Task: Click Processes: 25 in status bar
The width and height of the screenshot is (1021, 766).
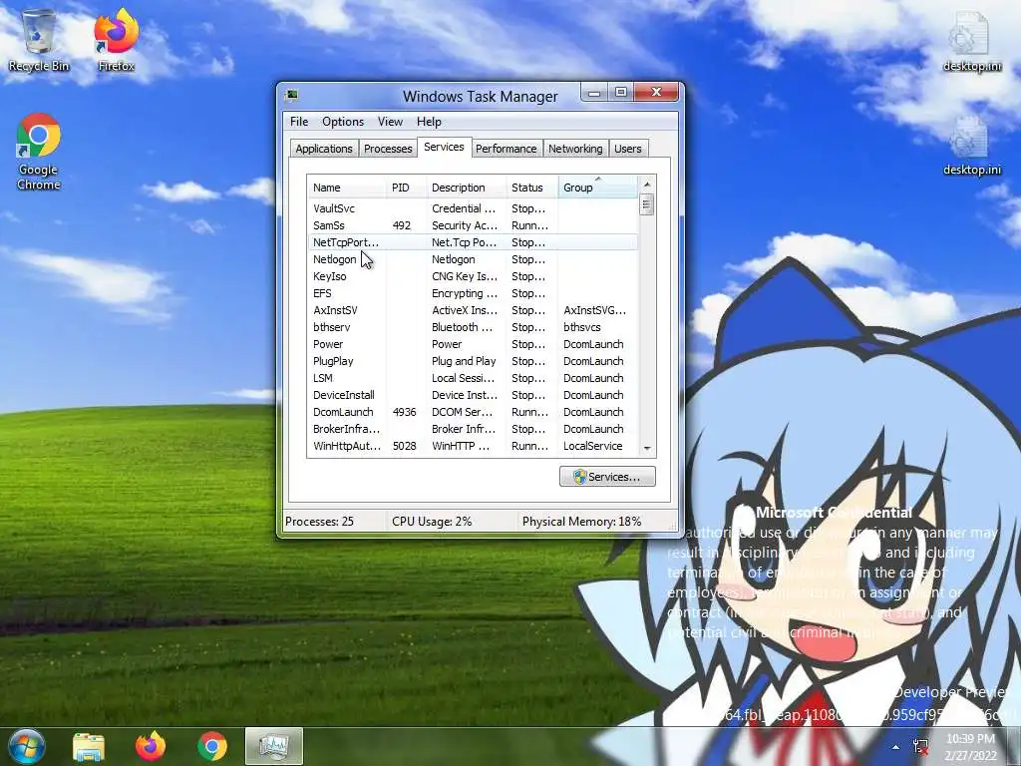Action: 319,521
